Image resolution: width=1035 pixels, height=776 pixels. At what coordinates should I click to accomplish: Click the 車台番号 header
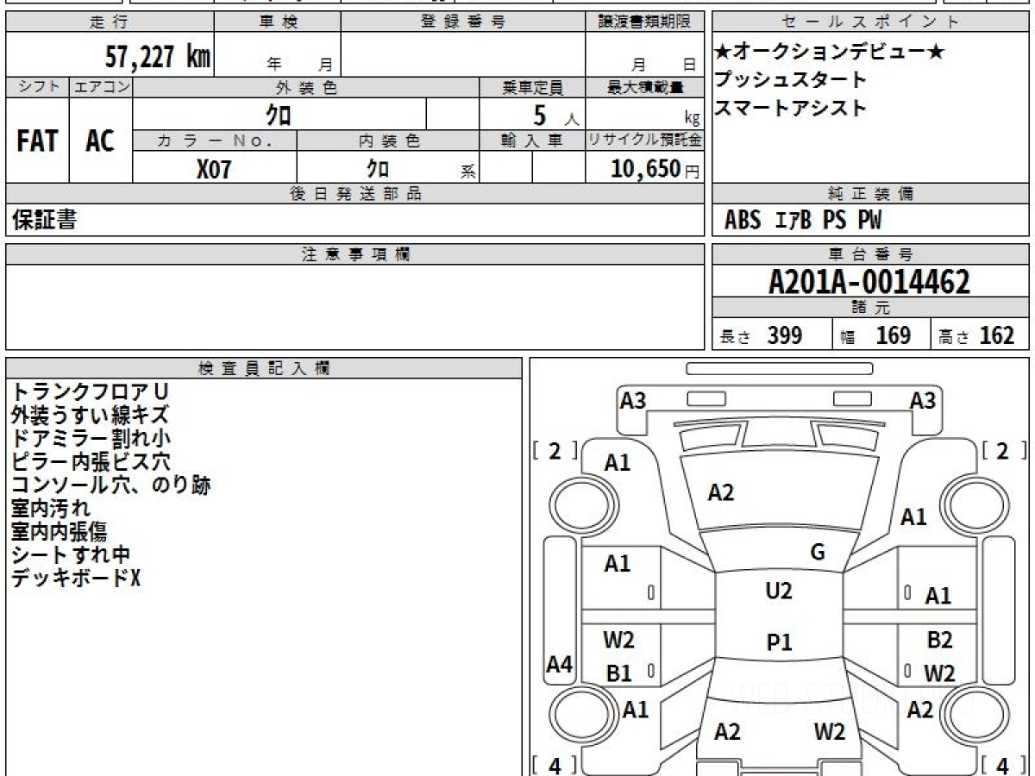tap(870, 254)
